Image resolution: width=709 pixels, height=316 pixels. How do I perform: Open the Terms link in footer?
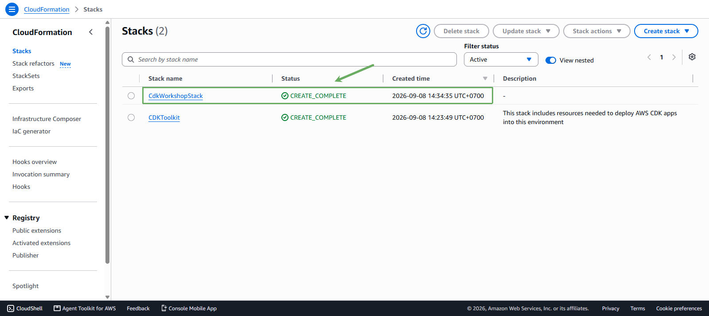tap(638, 308)
